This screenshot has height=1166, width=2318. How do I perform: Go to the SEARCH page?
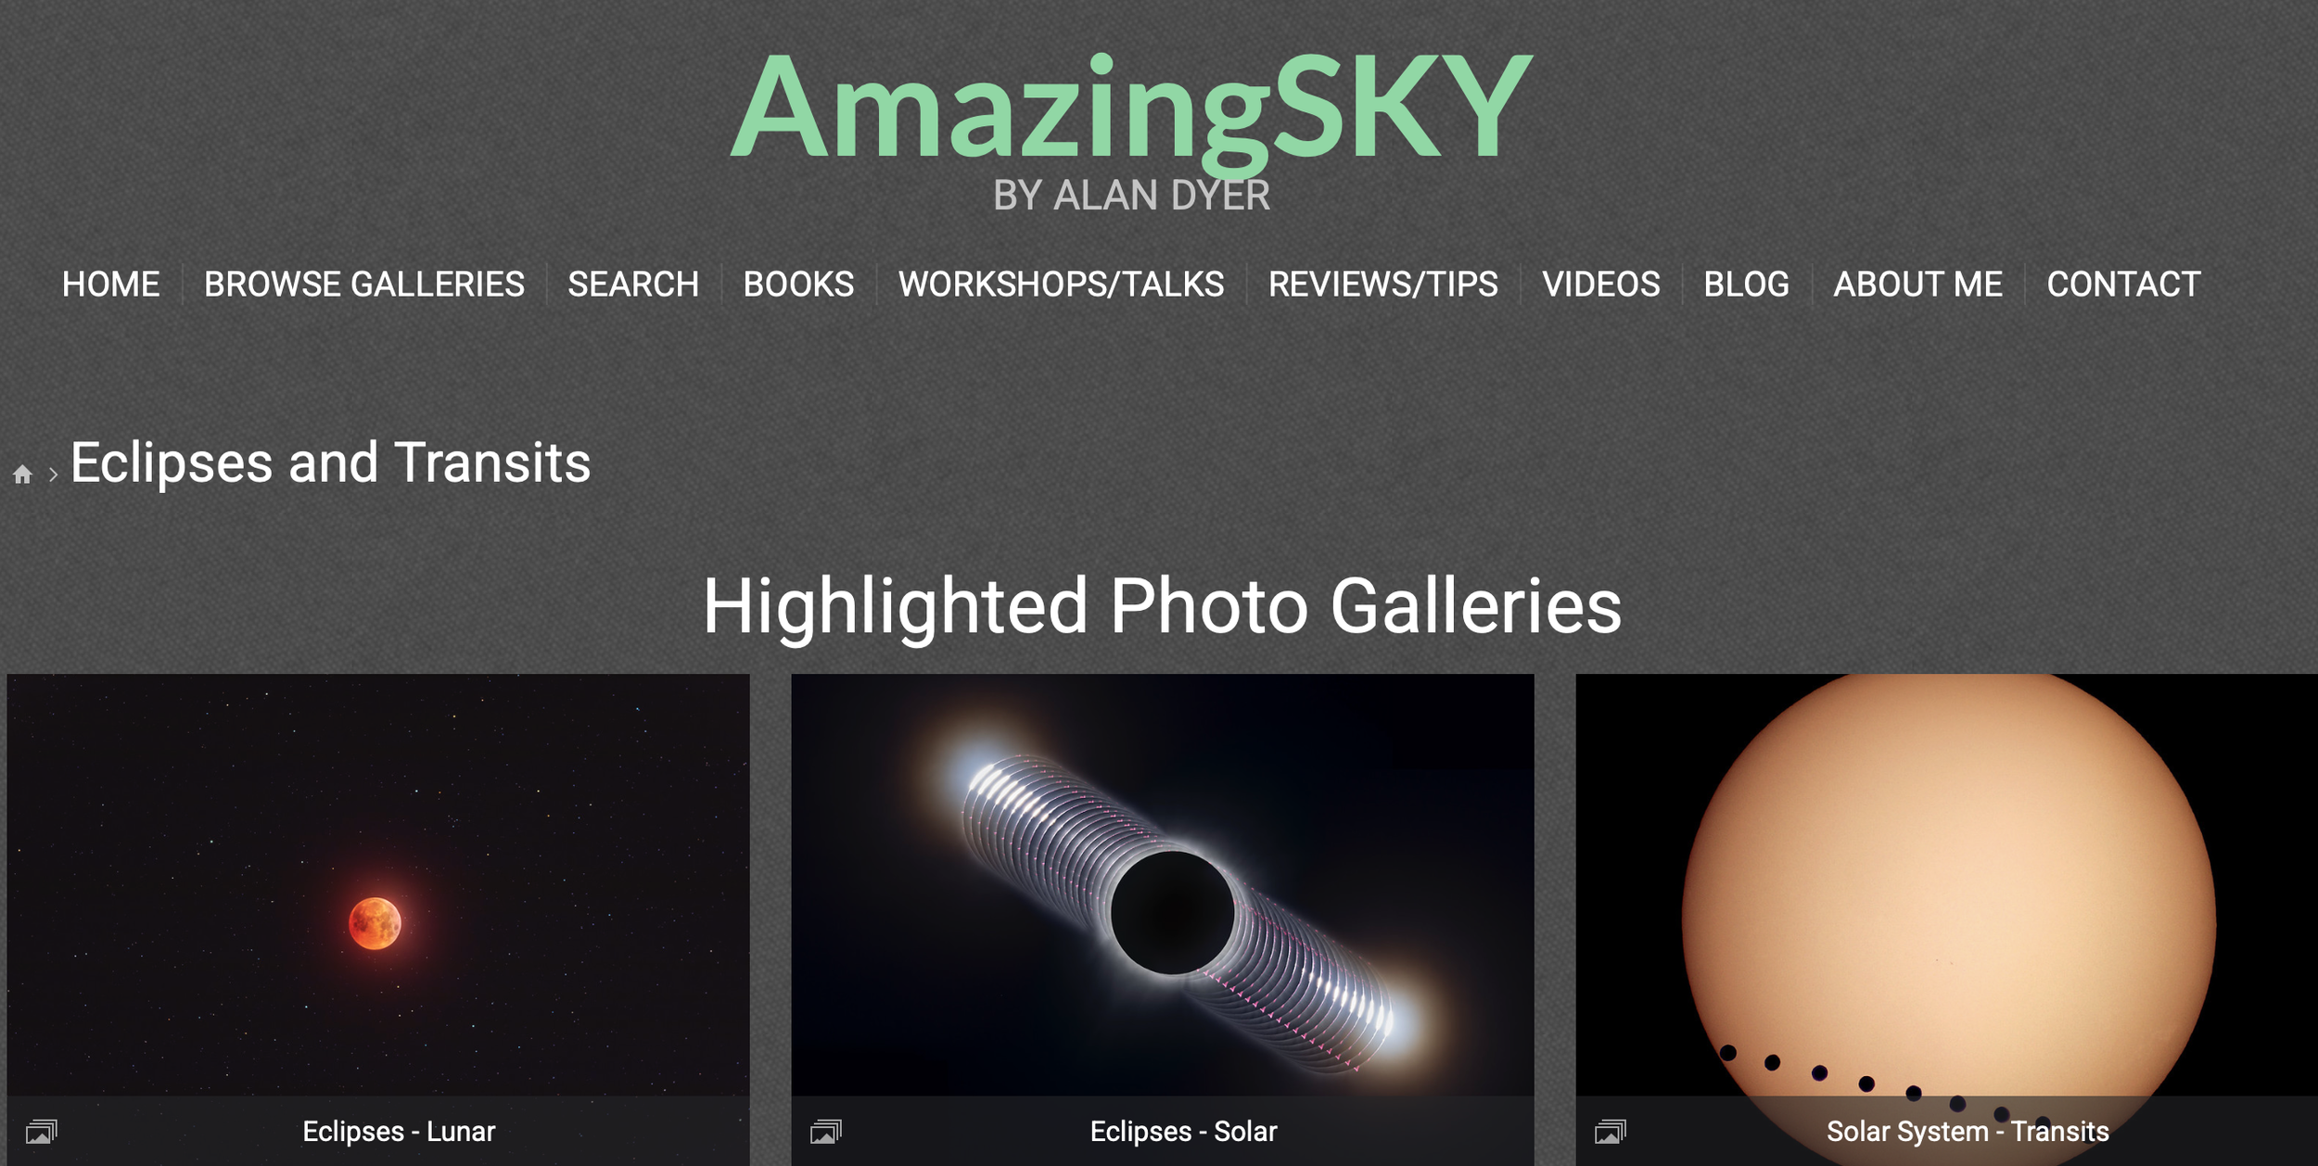coord(633,284)
